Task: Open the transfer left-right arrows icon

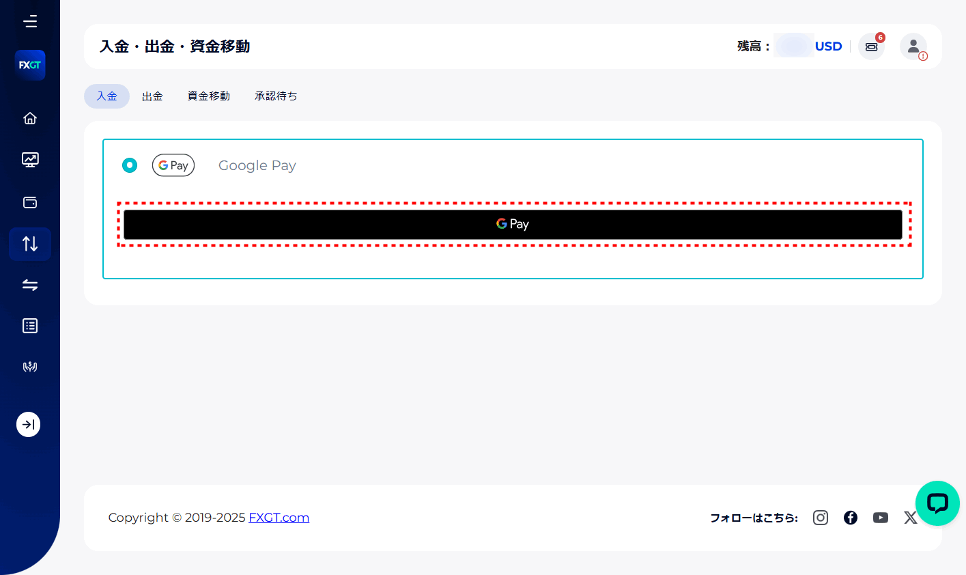Action: pyautogui.click(x=30, y=285)
